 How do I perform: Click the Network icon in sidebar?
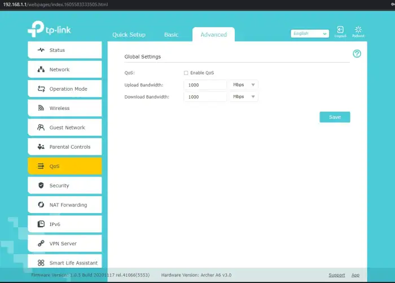pos(41,69)
